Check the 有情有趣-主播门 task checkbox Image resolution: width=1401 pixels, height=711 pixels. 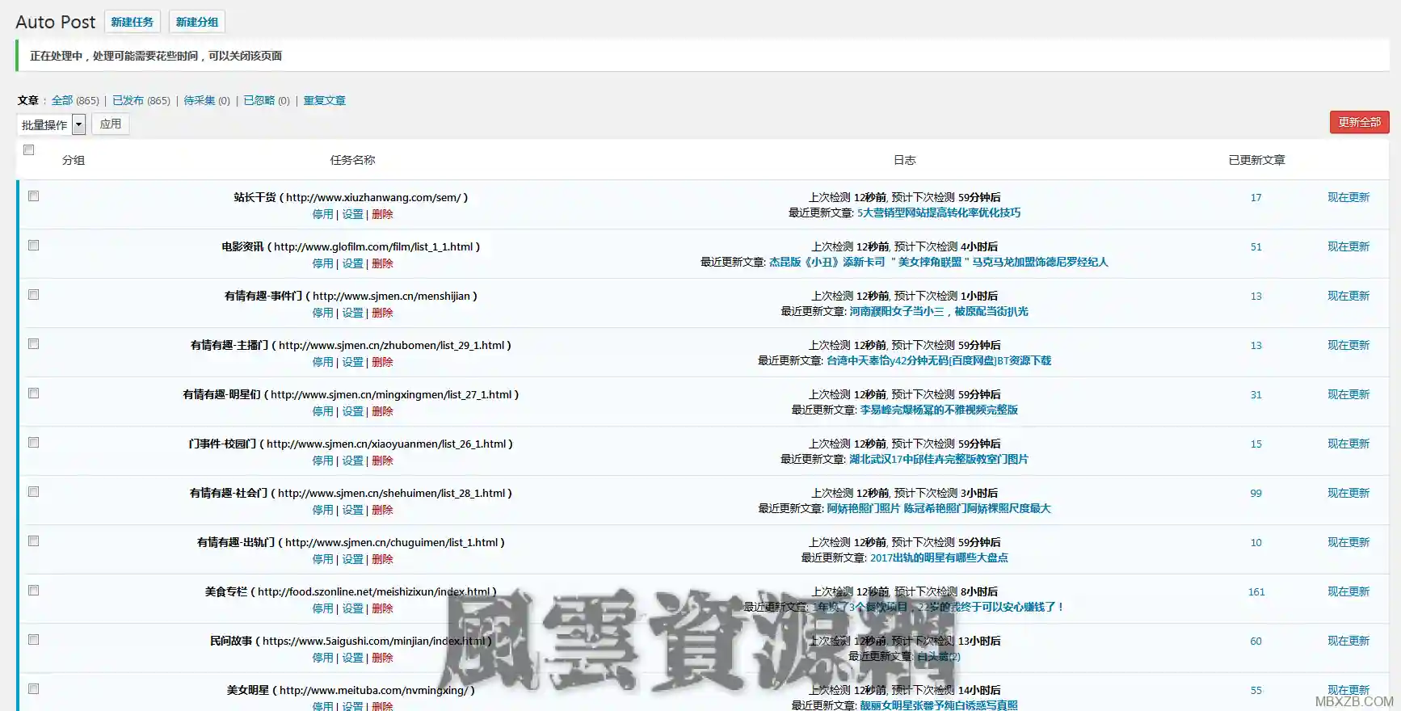pos(34,343)
